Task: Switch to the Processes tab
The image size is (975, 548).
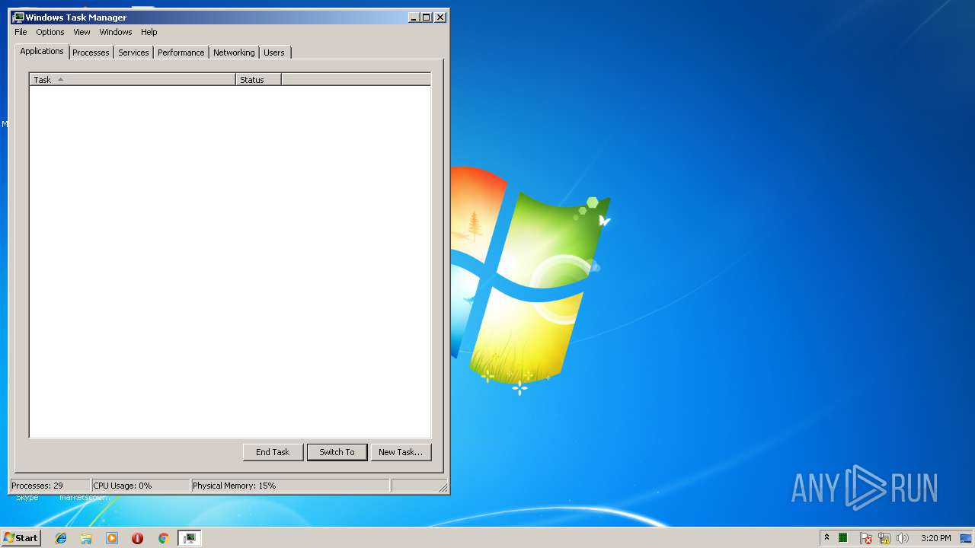Action: 91,53
